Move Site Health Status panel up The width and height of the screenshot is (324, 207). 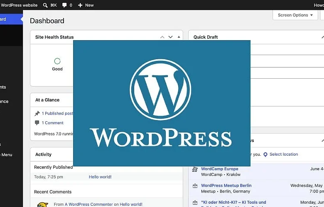162,37
